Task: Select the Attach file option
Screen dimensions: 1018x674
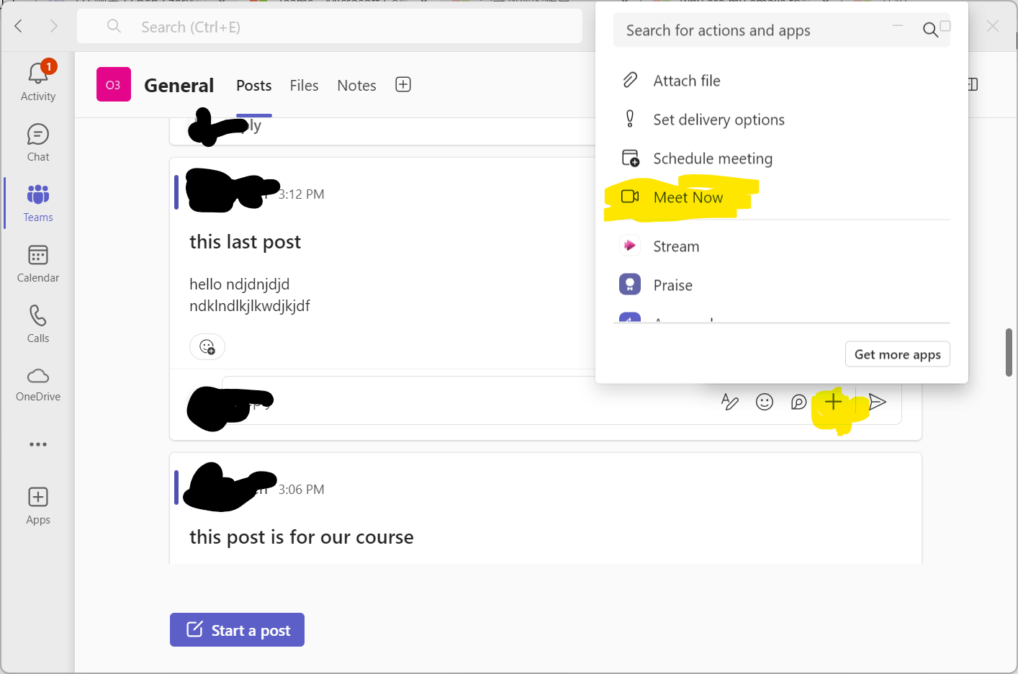Action: pyautogui.click(x=686, y=81)
